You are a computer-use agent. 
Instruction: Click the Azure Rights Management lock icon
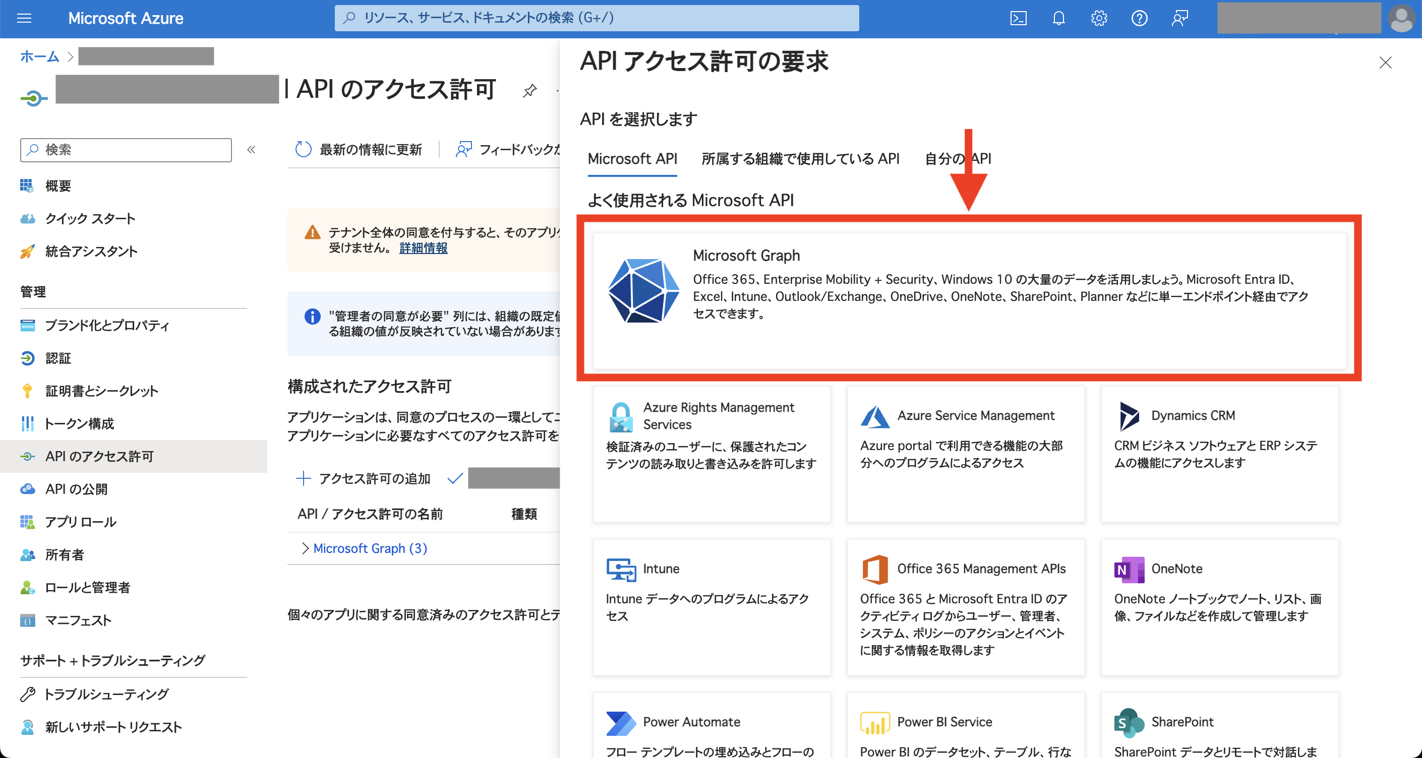tap(621, 417)
